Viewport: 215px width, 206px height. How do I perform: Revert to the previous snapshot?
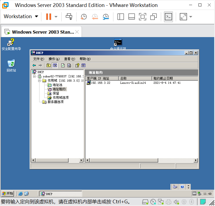click(x=95, y=17)
